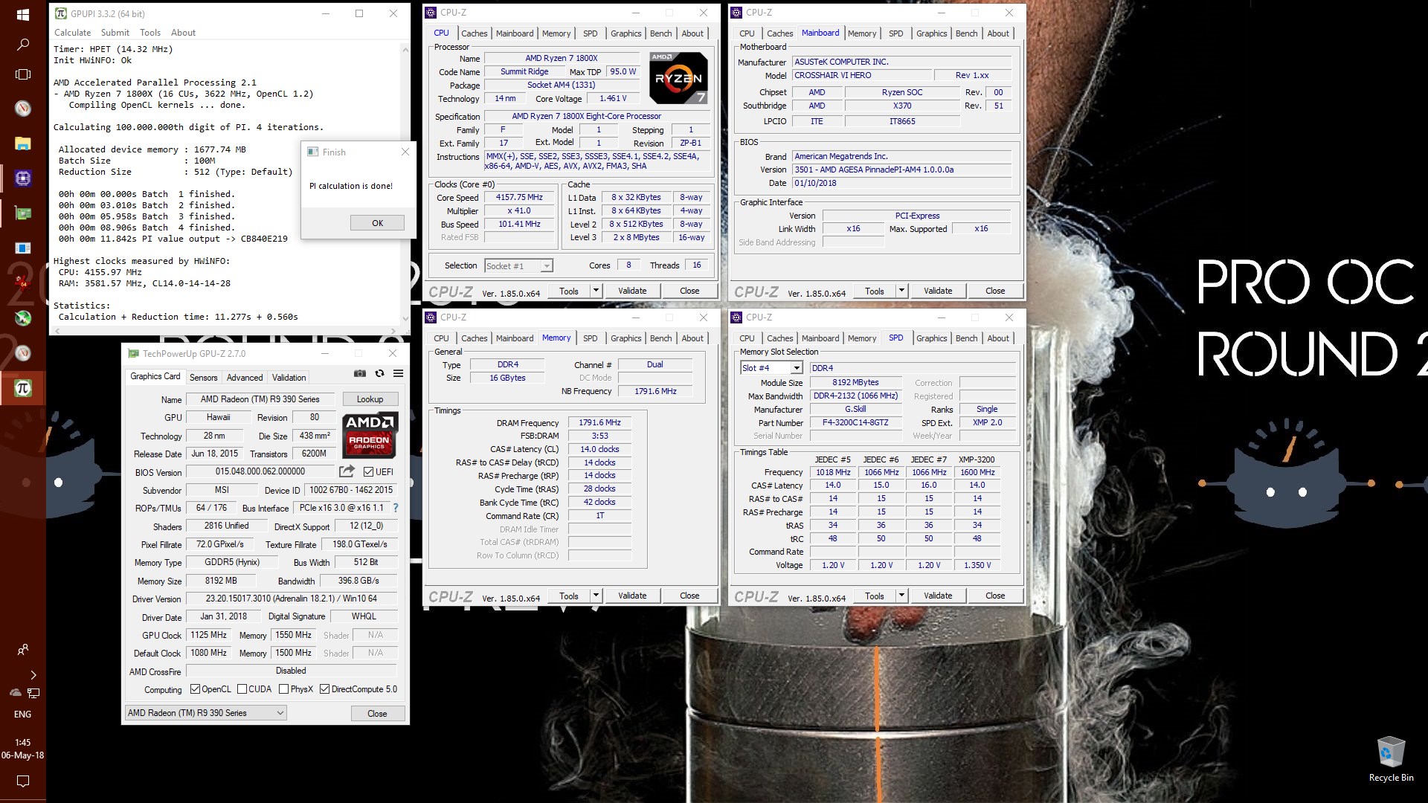Image resolution: width=1428 pixels, height=803 pixels.
Task: Click the Core Speed value 4157.75 MHz
Action: coord(519,198)
